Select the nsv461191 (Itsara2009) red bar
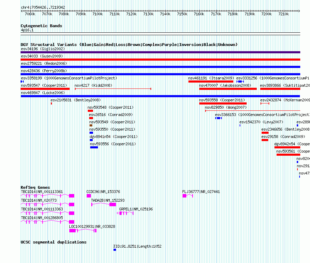Viewport: 310px width, 263px height. coord(211,82)
